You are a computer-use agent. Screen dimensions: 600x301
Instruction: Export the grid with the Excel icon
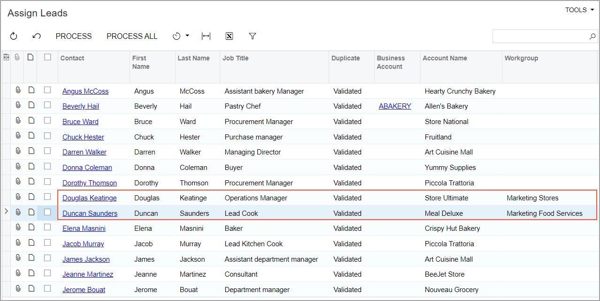(229, 36)
